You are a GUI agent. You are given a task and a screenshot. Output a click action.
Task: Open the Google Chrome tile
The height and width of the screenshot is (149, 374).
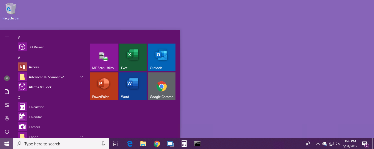pos(162,86)
